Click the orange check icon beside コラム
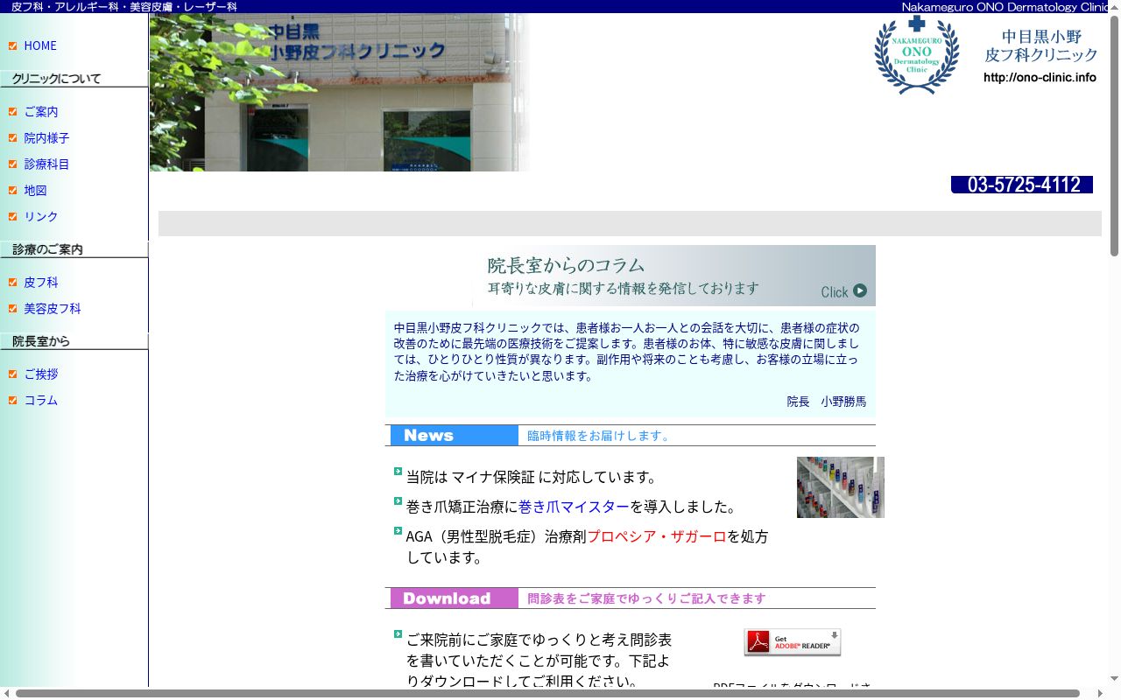This screenshot has height=700, width=1121. (x=13, y=401)
